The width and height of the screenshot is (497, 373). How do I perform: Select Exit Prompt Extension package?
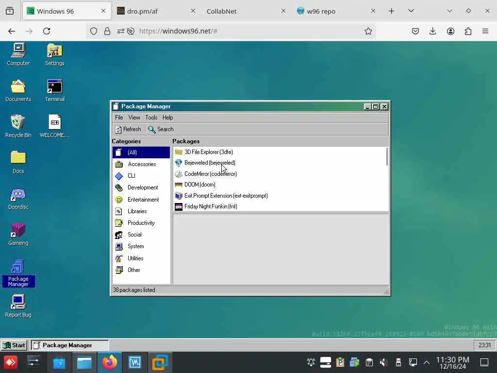279,196
